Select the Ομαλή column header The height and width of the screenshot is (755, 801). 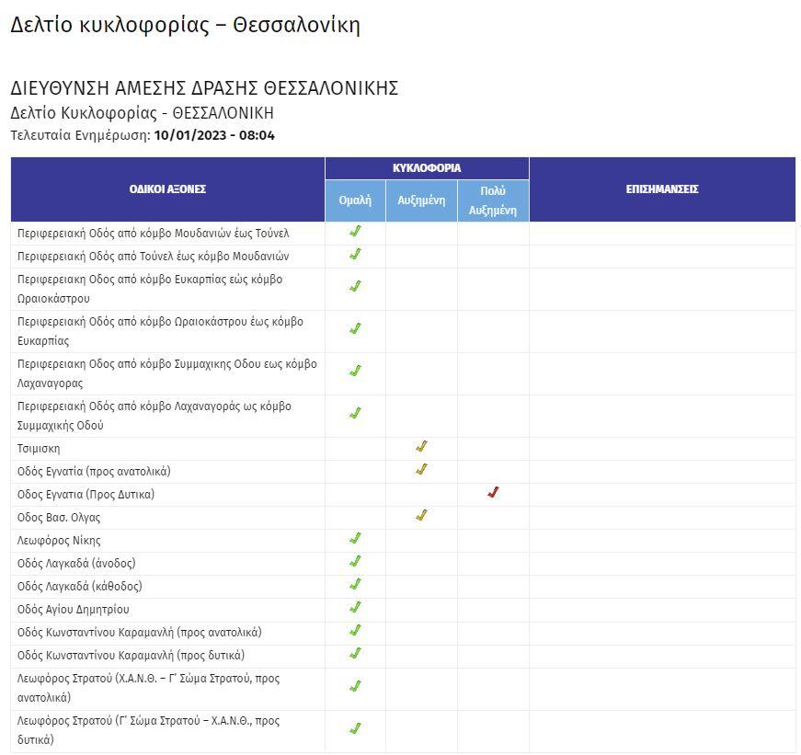(355, 200)
